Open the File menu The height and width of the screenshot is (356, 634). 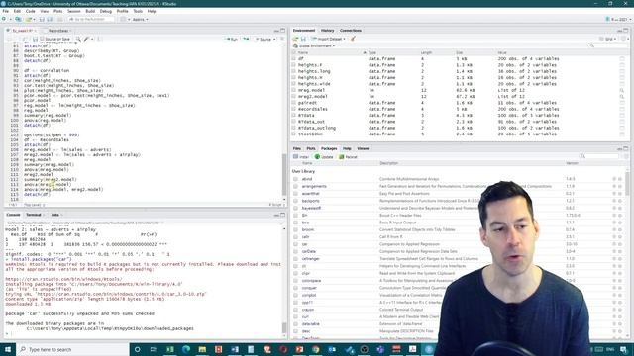tap(5, 11)
